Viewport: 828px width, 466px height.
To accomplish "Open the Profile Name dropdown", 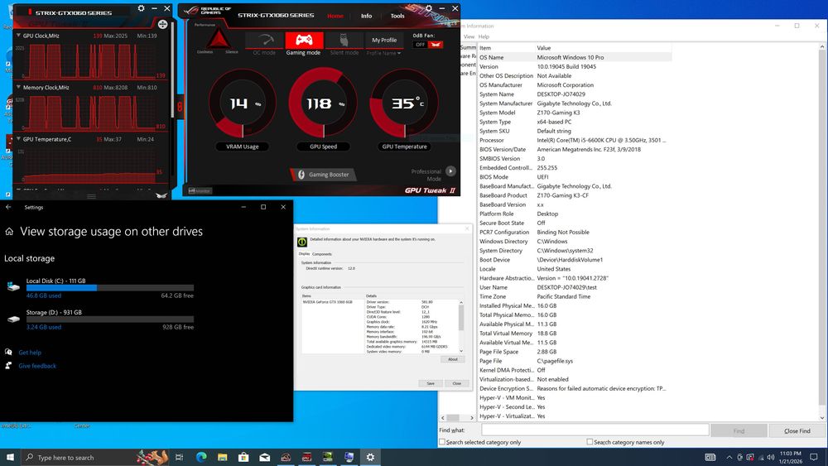I will click(x=384, y=53).
